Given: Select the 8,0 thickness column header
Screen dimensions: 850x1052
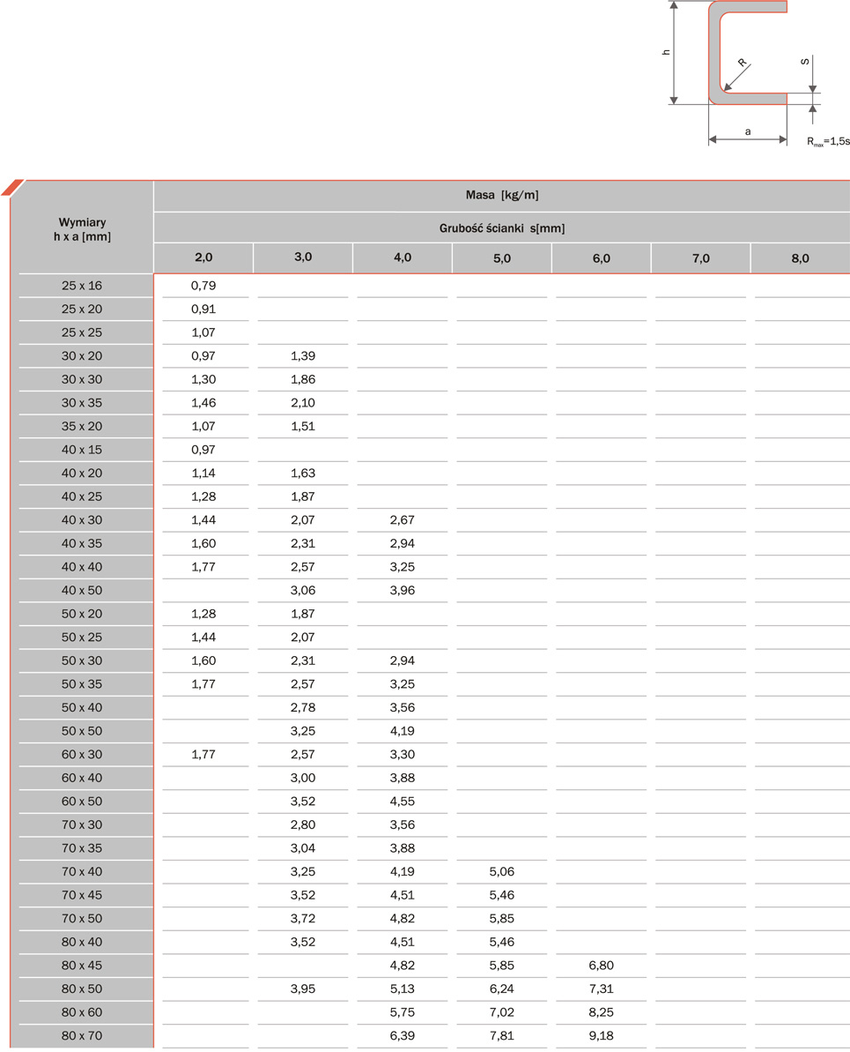Looking at the screenshot, I should click(x=801, y=257).
